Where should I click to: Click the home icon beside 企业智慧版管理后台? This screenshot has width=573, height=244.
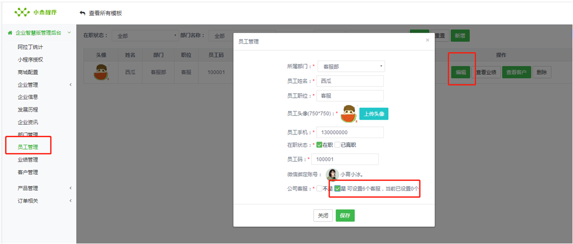coord(10,33)
